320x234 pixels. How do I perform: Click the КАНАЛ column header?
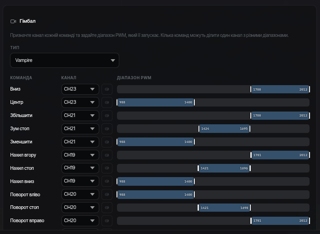[x=69, y=78]
